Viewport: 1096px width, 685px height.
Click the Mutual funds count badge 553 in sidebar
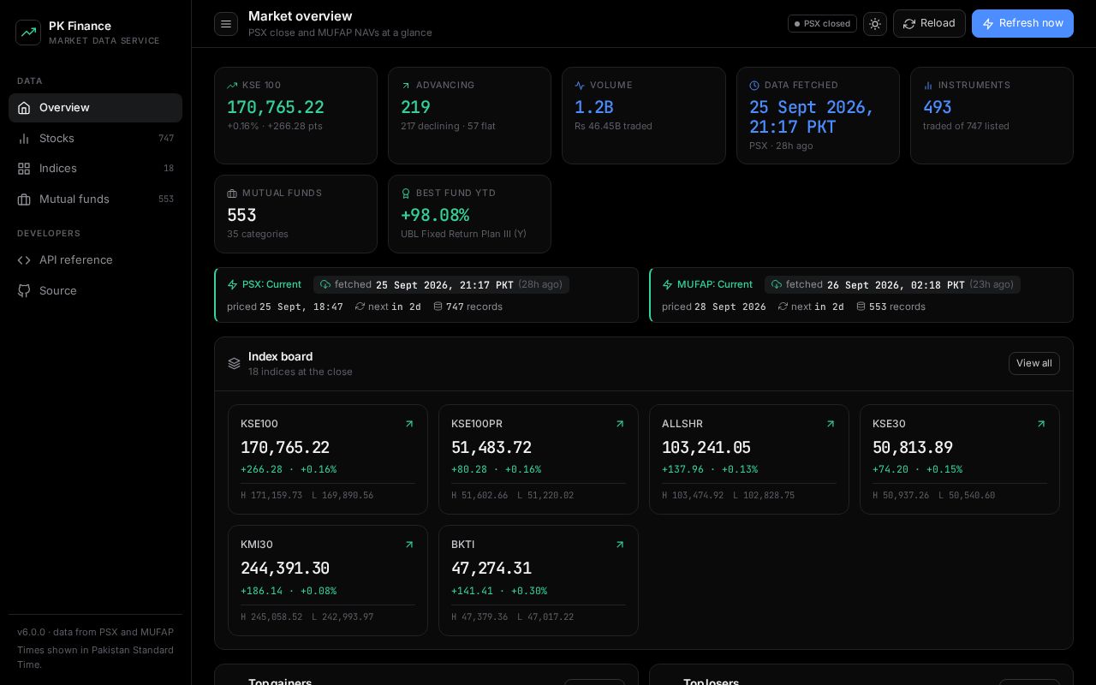point(166,200)
